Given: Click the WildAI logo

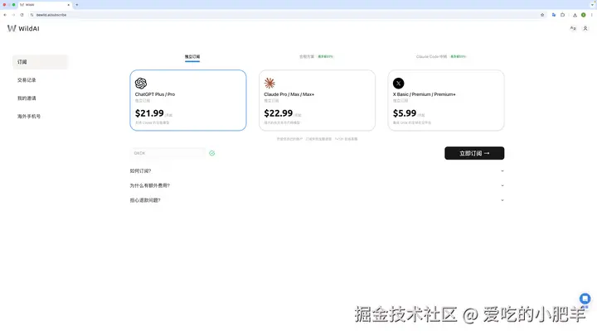Looking at the screenshot, I should pyautogui.click(x=23, y=28).
